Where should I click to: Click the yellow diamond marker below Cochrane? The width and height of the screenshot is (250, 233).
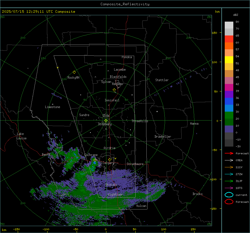95,160
